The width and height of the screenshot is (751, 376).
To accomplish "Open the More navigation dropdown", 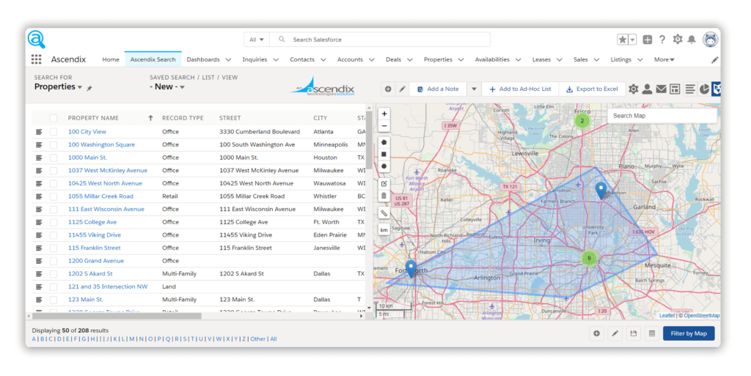I will click(664, 60).
